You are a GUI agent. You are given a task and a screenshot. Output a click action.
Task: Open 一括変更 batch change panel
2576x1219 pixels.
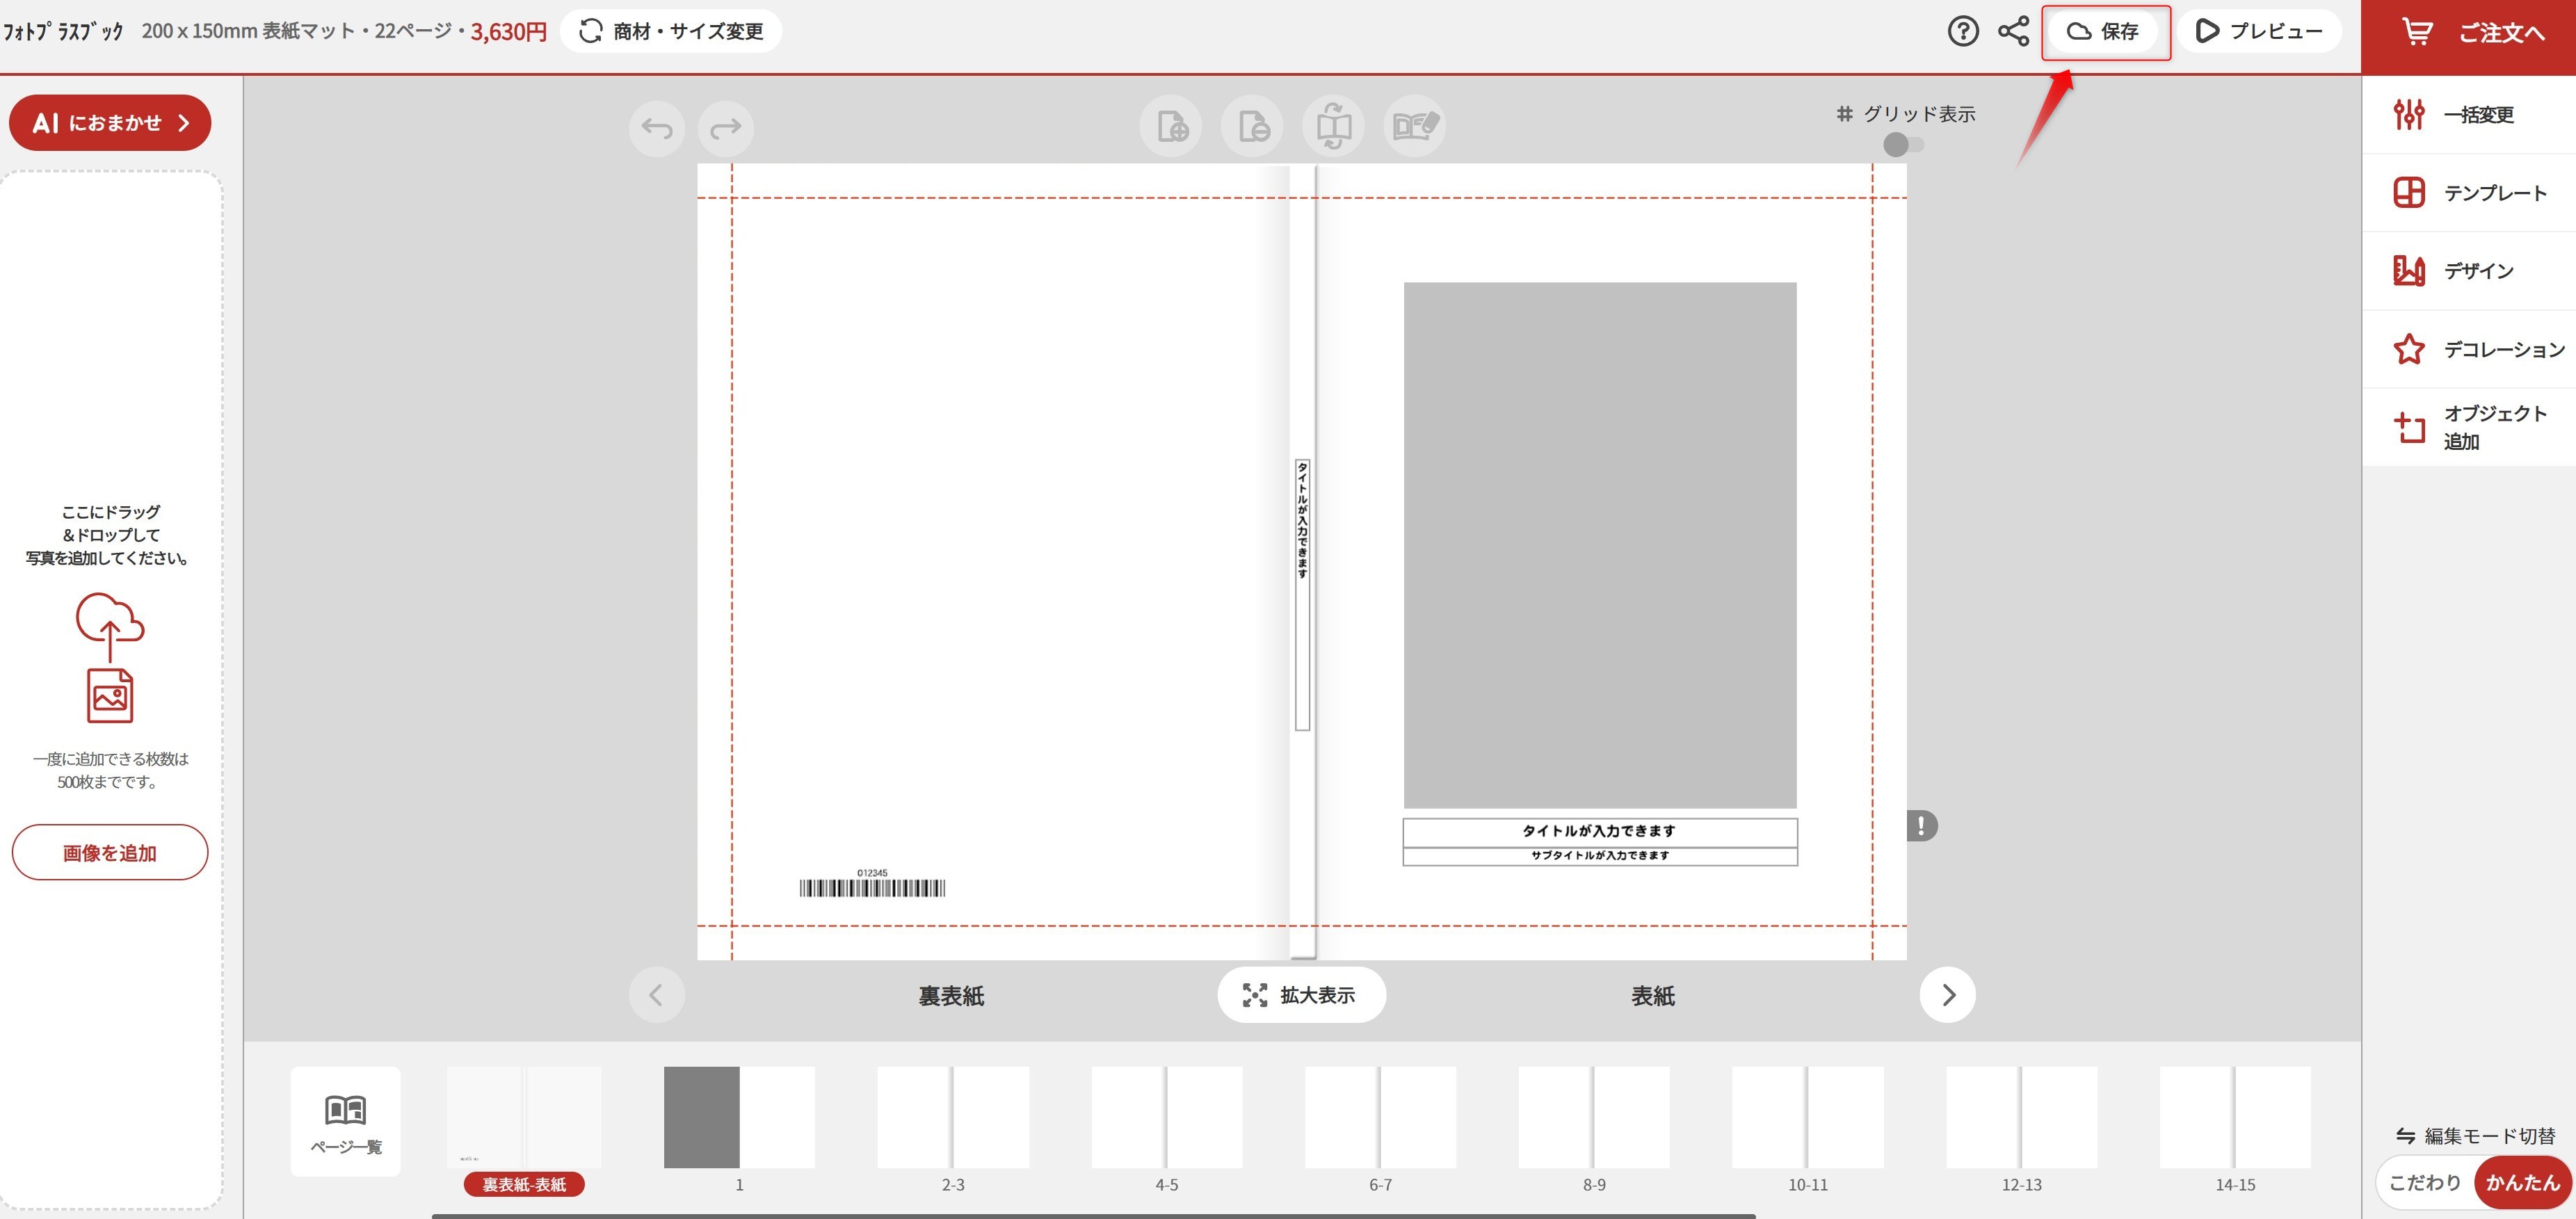click(2469, 114)
